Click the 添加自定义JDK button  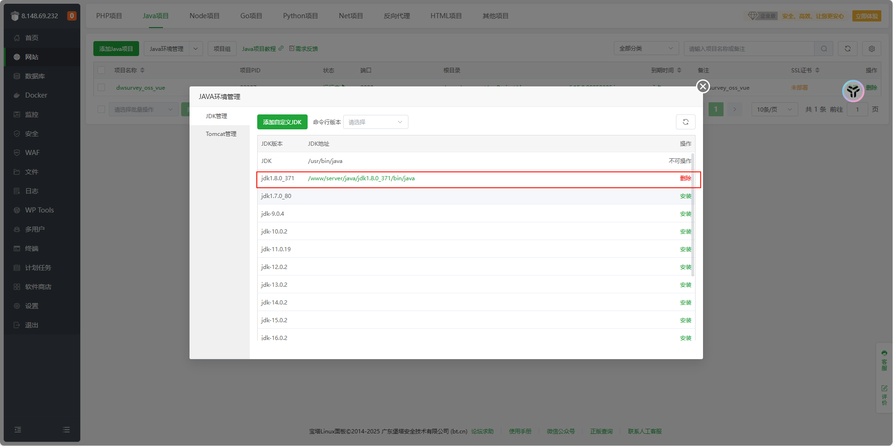[x=282, y=122]
